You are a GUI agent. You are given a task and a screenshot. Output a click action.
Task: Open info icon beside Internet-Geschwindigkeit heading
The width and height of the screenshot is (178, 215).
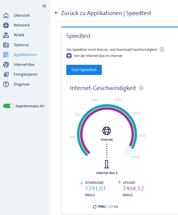point(142,88)
